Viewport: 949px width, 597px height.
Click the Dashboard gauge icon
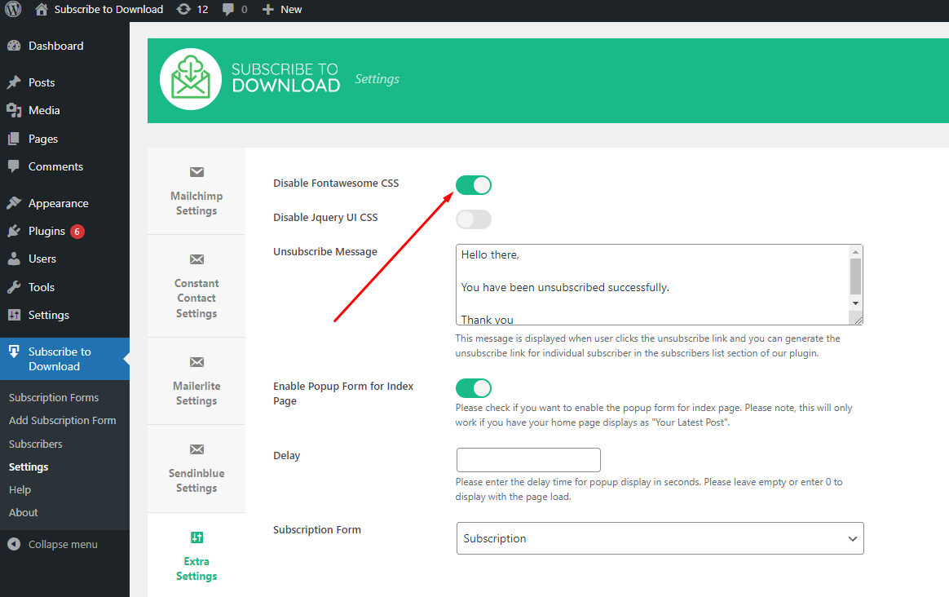coord(14,46)
